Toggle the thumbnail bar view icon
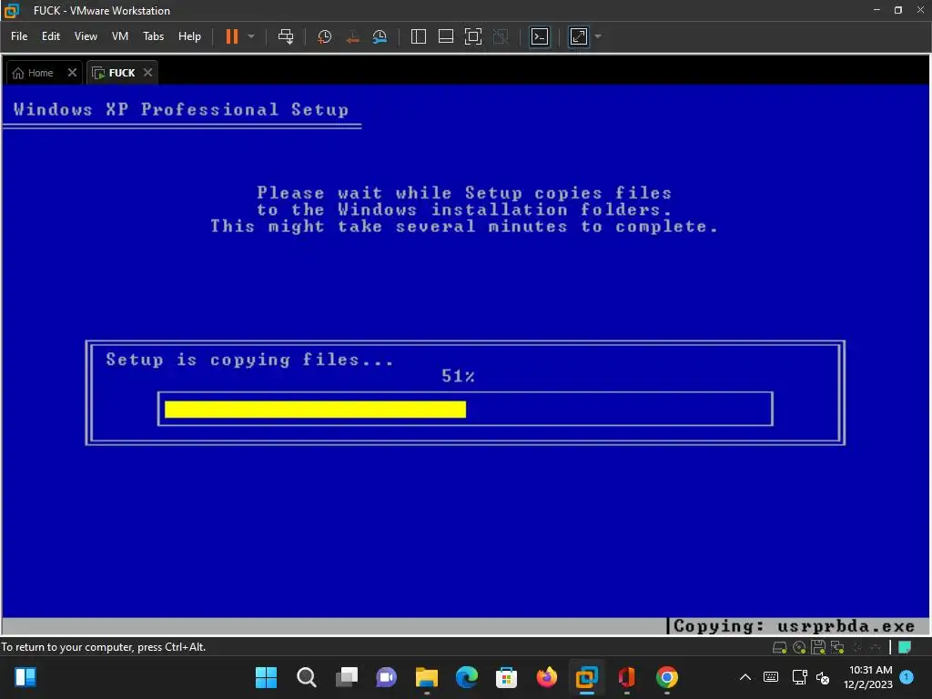Viewport: 932px width, 699px height. 446,36
